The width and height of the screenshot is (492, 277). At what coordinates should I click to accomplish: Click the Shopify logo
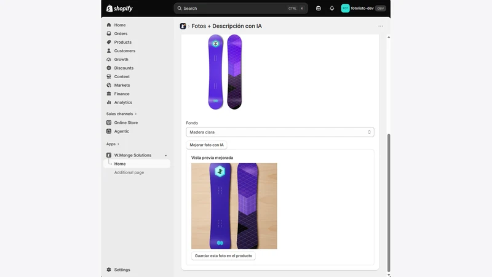click(x=119, y=9)
